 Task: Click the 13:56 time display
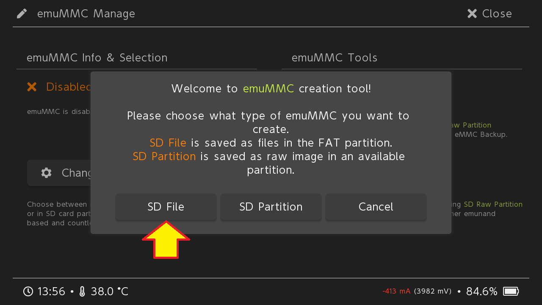(51, 291)
